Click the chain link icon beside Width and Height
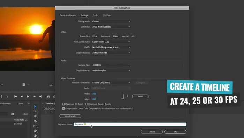Viewport: 244px width, 138px height. tap(127, 96)
